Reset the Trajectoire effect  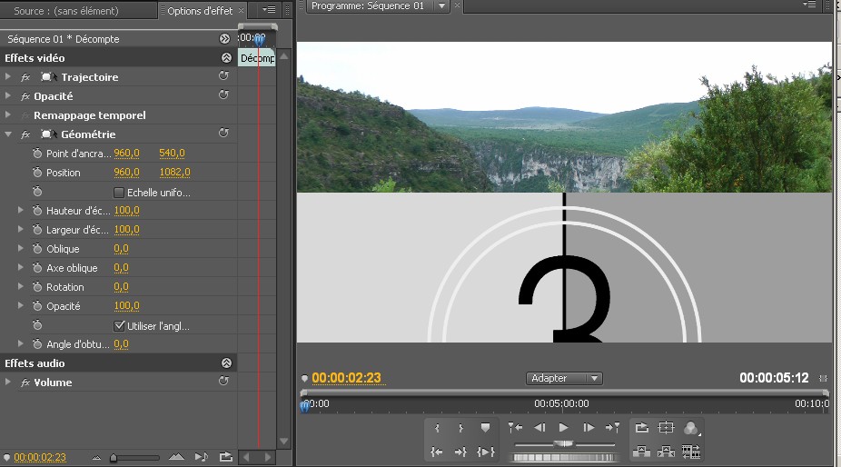[x=223, y=76]
